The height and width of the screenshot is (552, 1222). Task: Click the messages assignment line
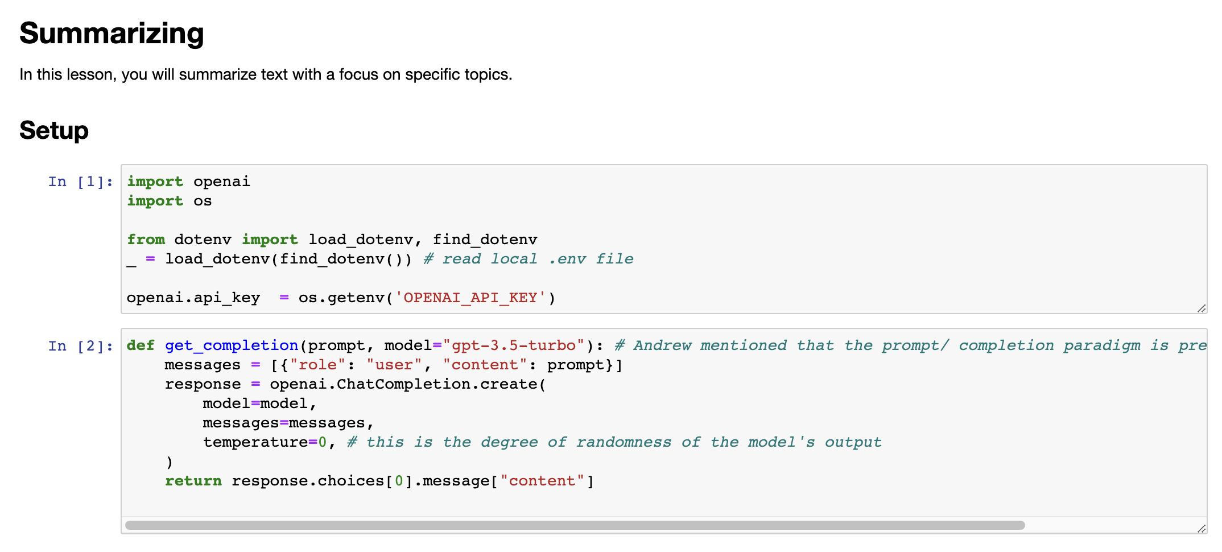pyautogui.click(x=394, y=365)
